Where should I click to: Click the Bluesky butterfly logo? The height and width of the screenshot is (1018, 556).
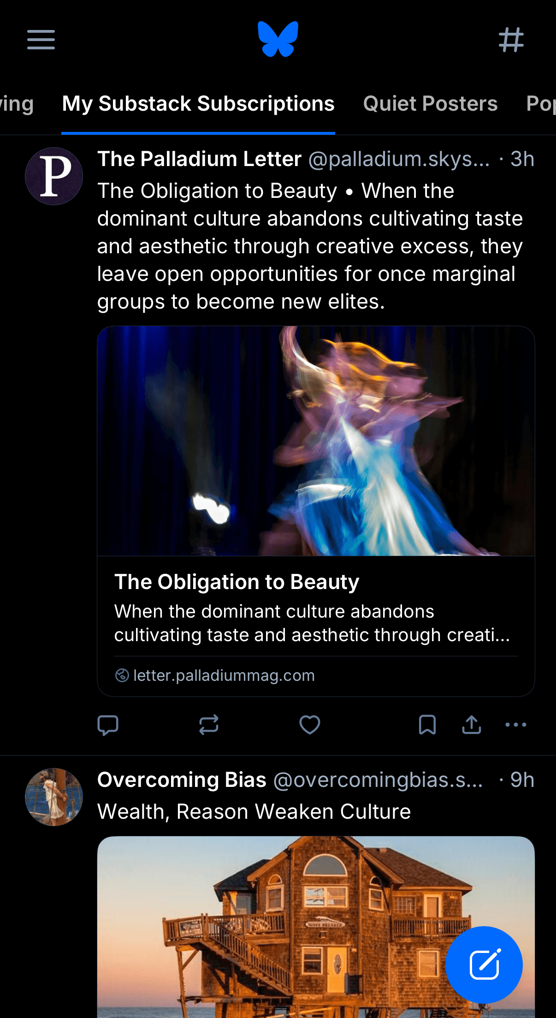pyautogui.click(x=278, y=40)
